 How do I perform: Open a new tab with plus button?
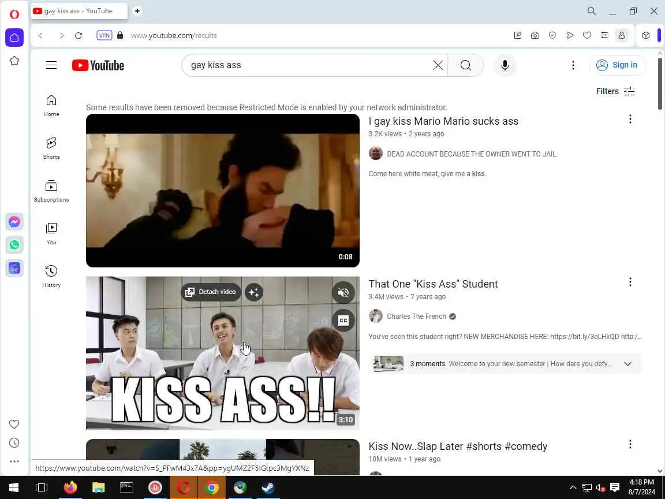pos(137,11)
